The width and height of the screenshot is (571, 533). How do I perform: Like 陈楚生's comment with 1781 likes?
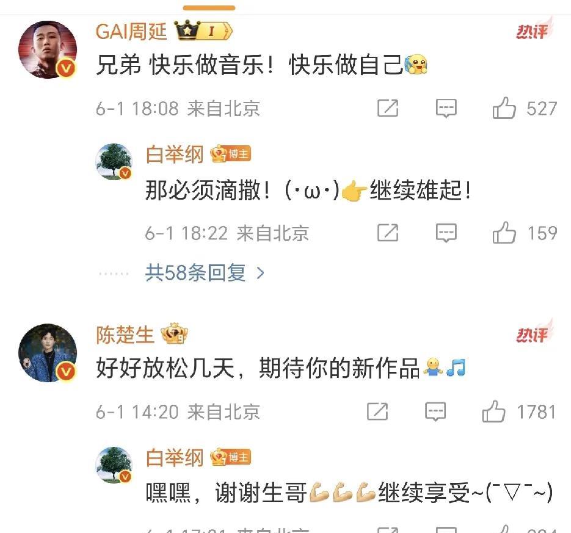tap(494, 412)
